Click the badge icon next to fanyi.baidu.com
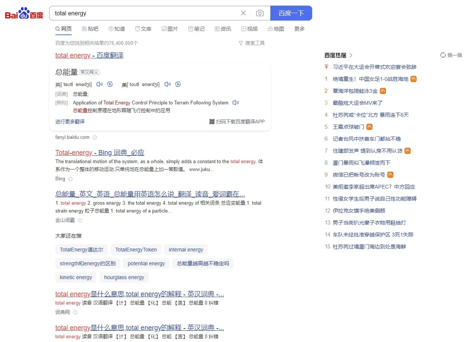The image size is (467, 342). pos(94,137)
